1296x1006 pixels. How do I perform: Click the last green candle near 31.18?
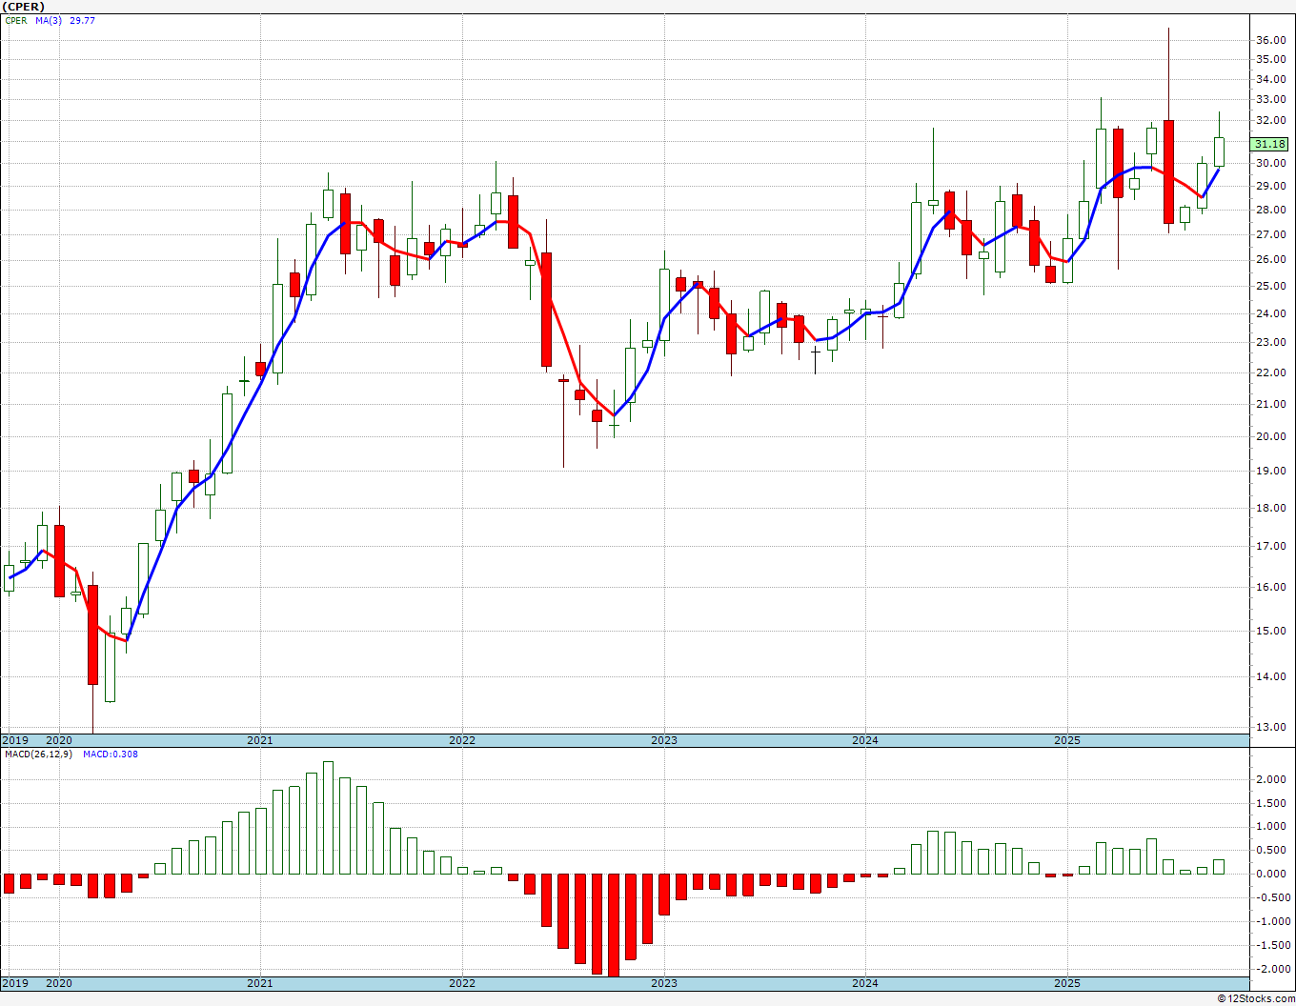pyautogui.click(x=1219, y=152)
